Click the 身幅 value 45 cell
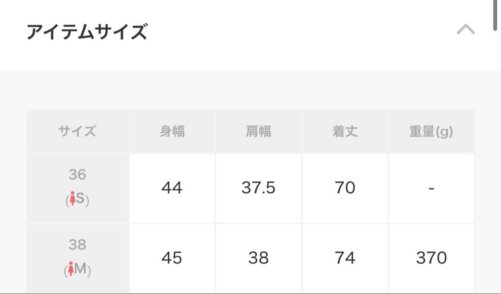Image resolution: width=501 pixels, height=294 pixels. pyautogui.click(x=172, y=258)
